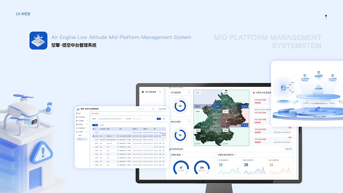Click help icon beside 计算任务量
Viewport: 343px width, 193px height.
pos(182,155)
